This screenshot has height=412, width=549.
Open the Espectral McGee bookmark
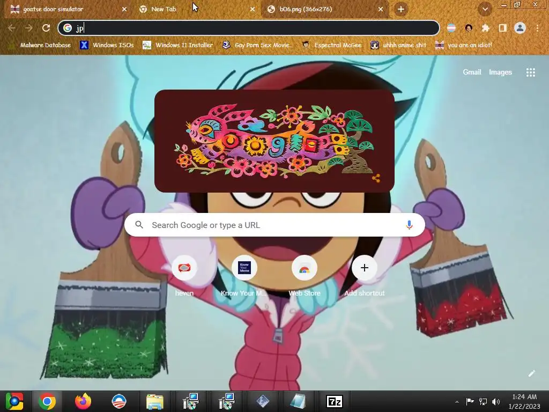(332, 45)
